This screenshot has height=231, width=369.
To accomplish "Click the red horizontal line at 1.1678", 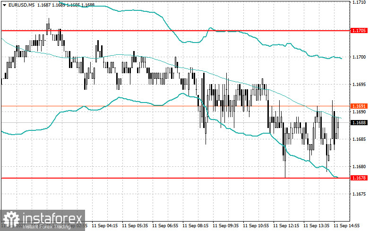I will point(175,178).
